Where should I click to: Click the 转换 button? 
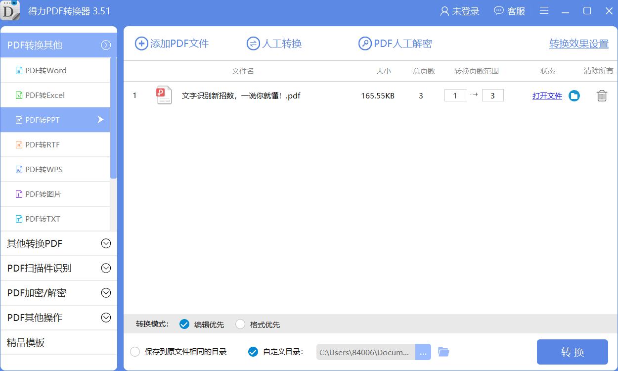573,352
